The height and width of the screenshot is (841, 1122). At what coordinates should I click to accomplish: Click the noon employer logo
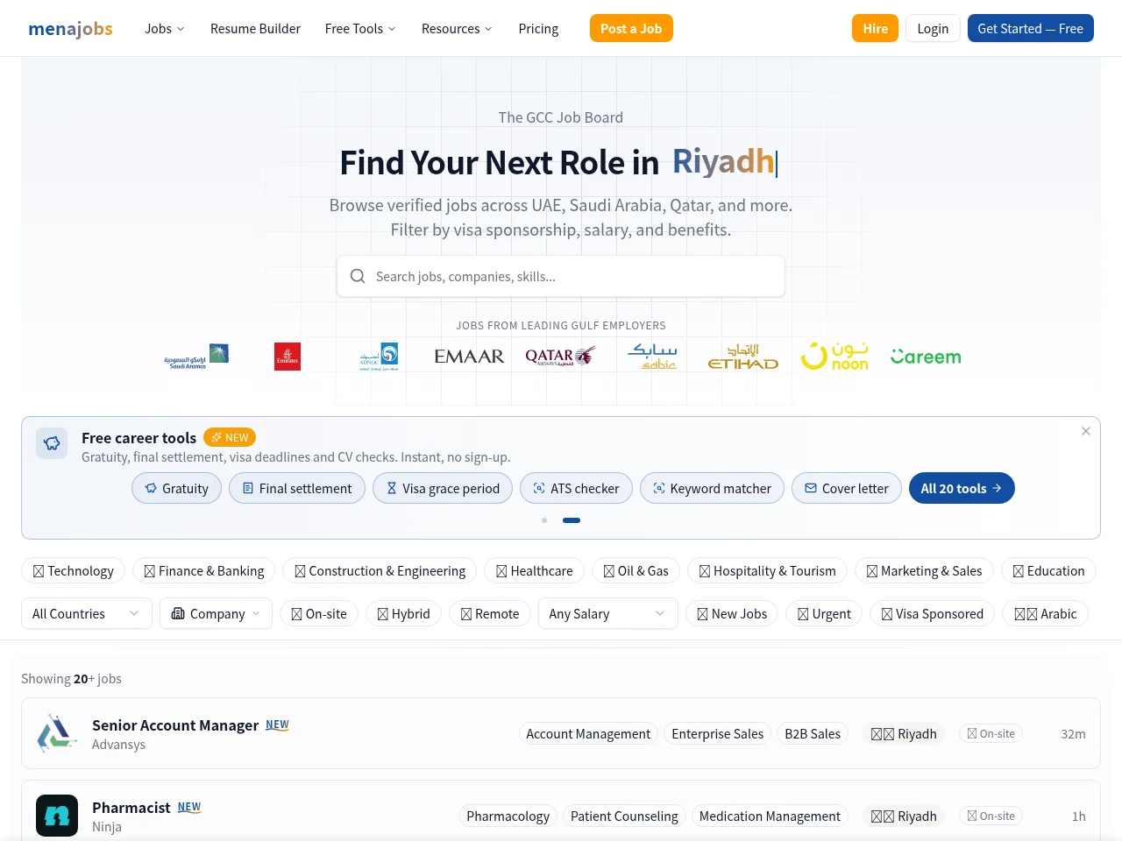[x=834, y=357]
